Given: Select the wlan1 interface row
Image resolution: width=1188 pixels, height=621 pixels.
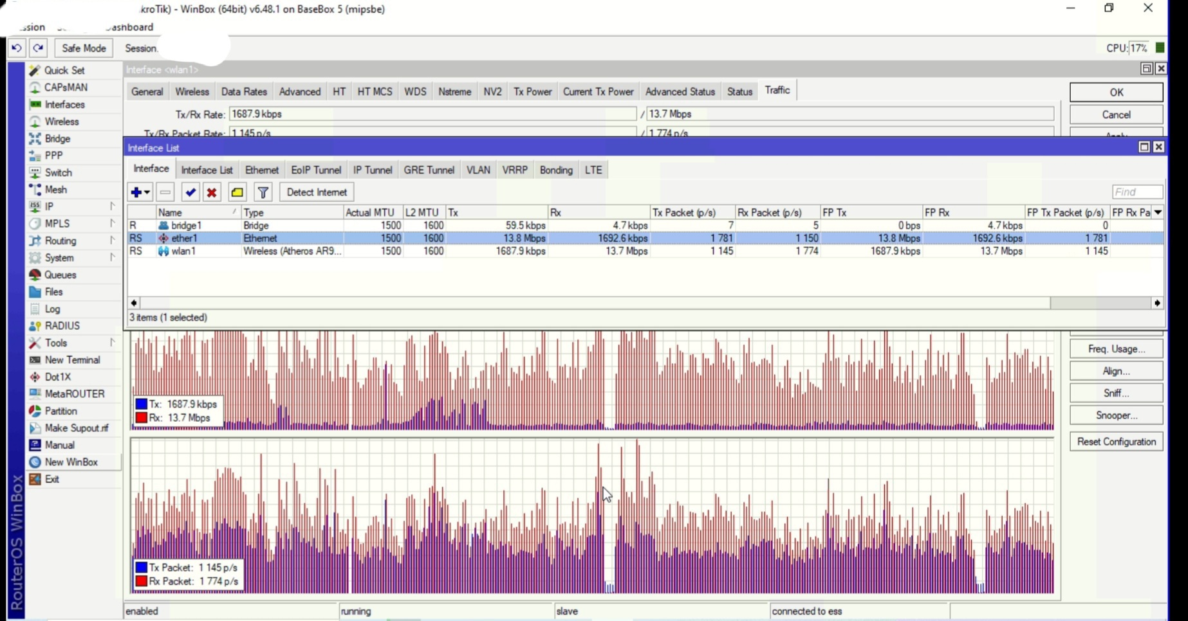Looking at the screenshot, I should [183, 251].
